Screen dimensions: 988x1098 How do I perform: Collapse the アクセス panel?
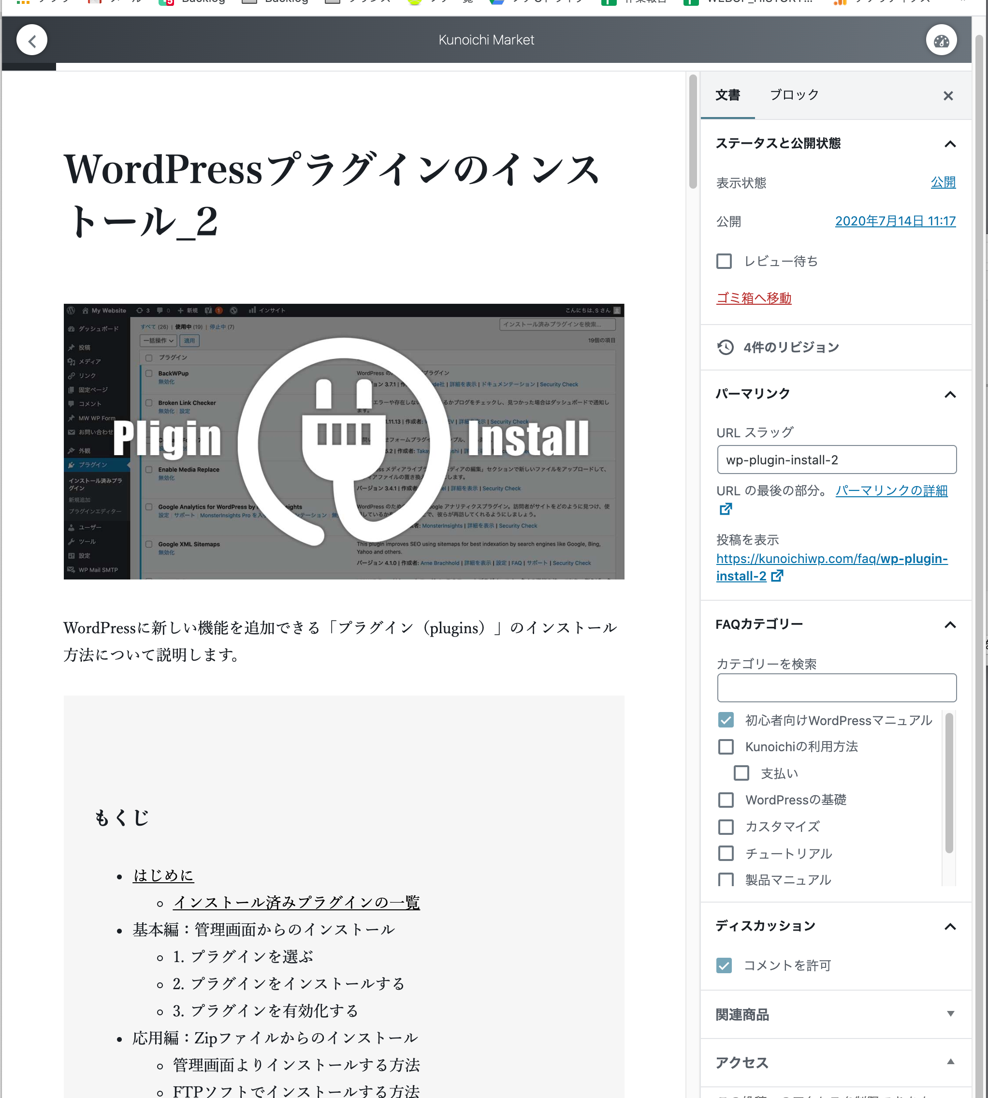(x=950, y=1062)
